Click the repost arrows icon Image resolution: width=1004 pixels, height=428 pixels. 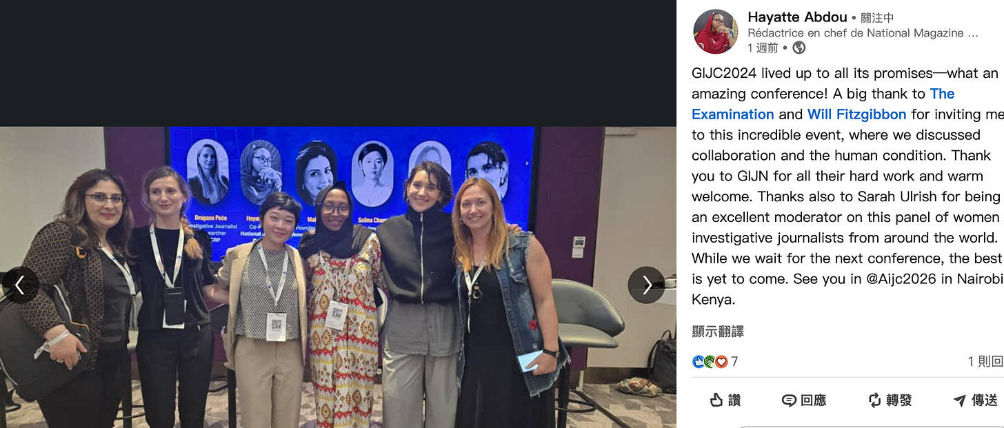point(874,400)
